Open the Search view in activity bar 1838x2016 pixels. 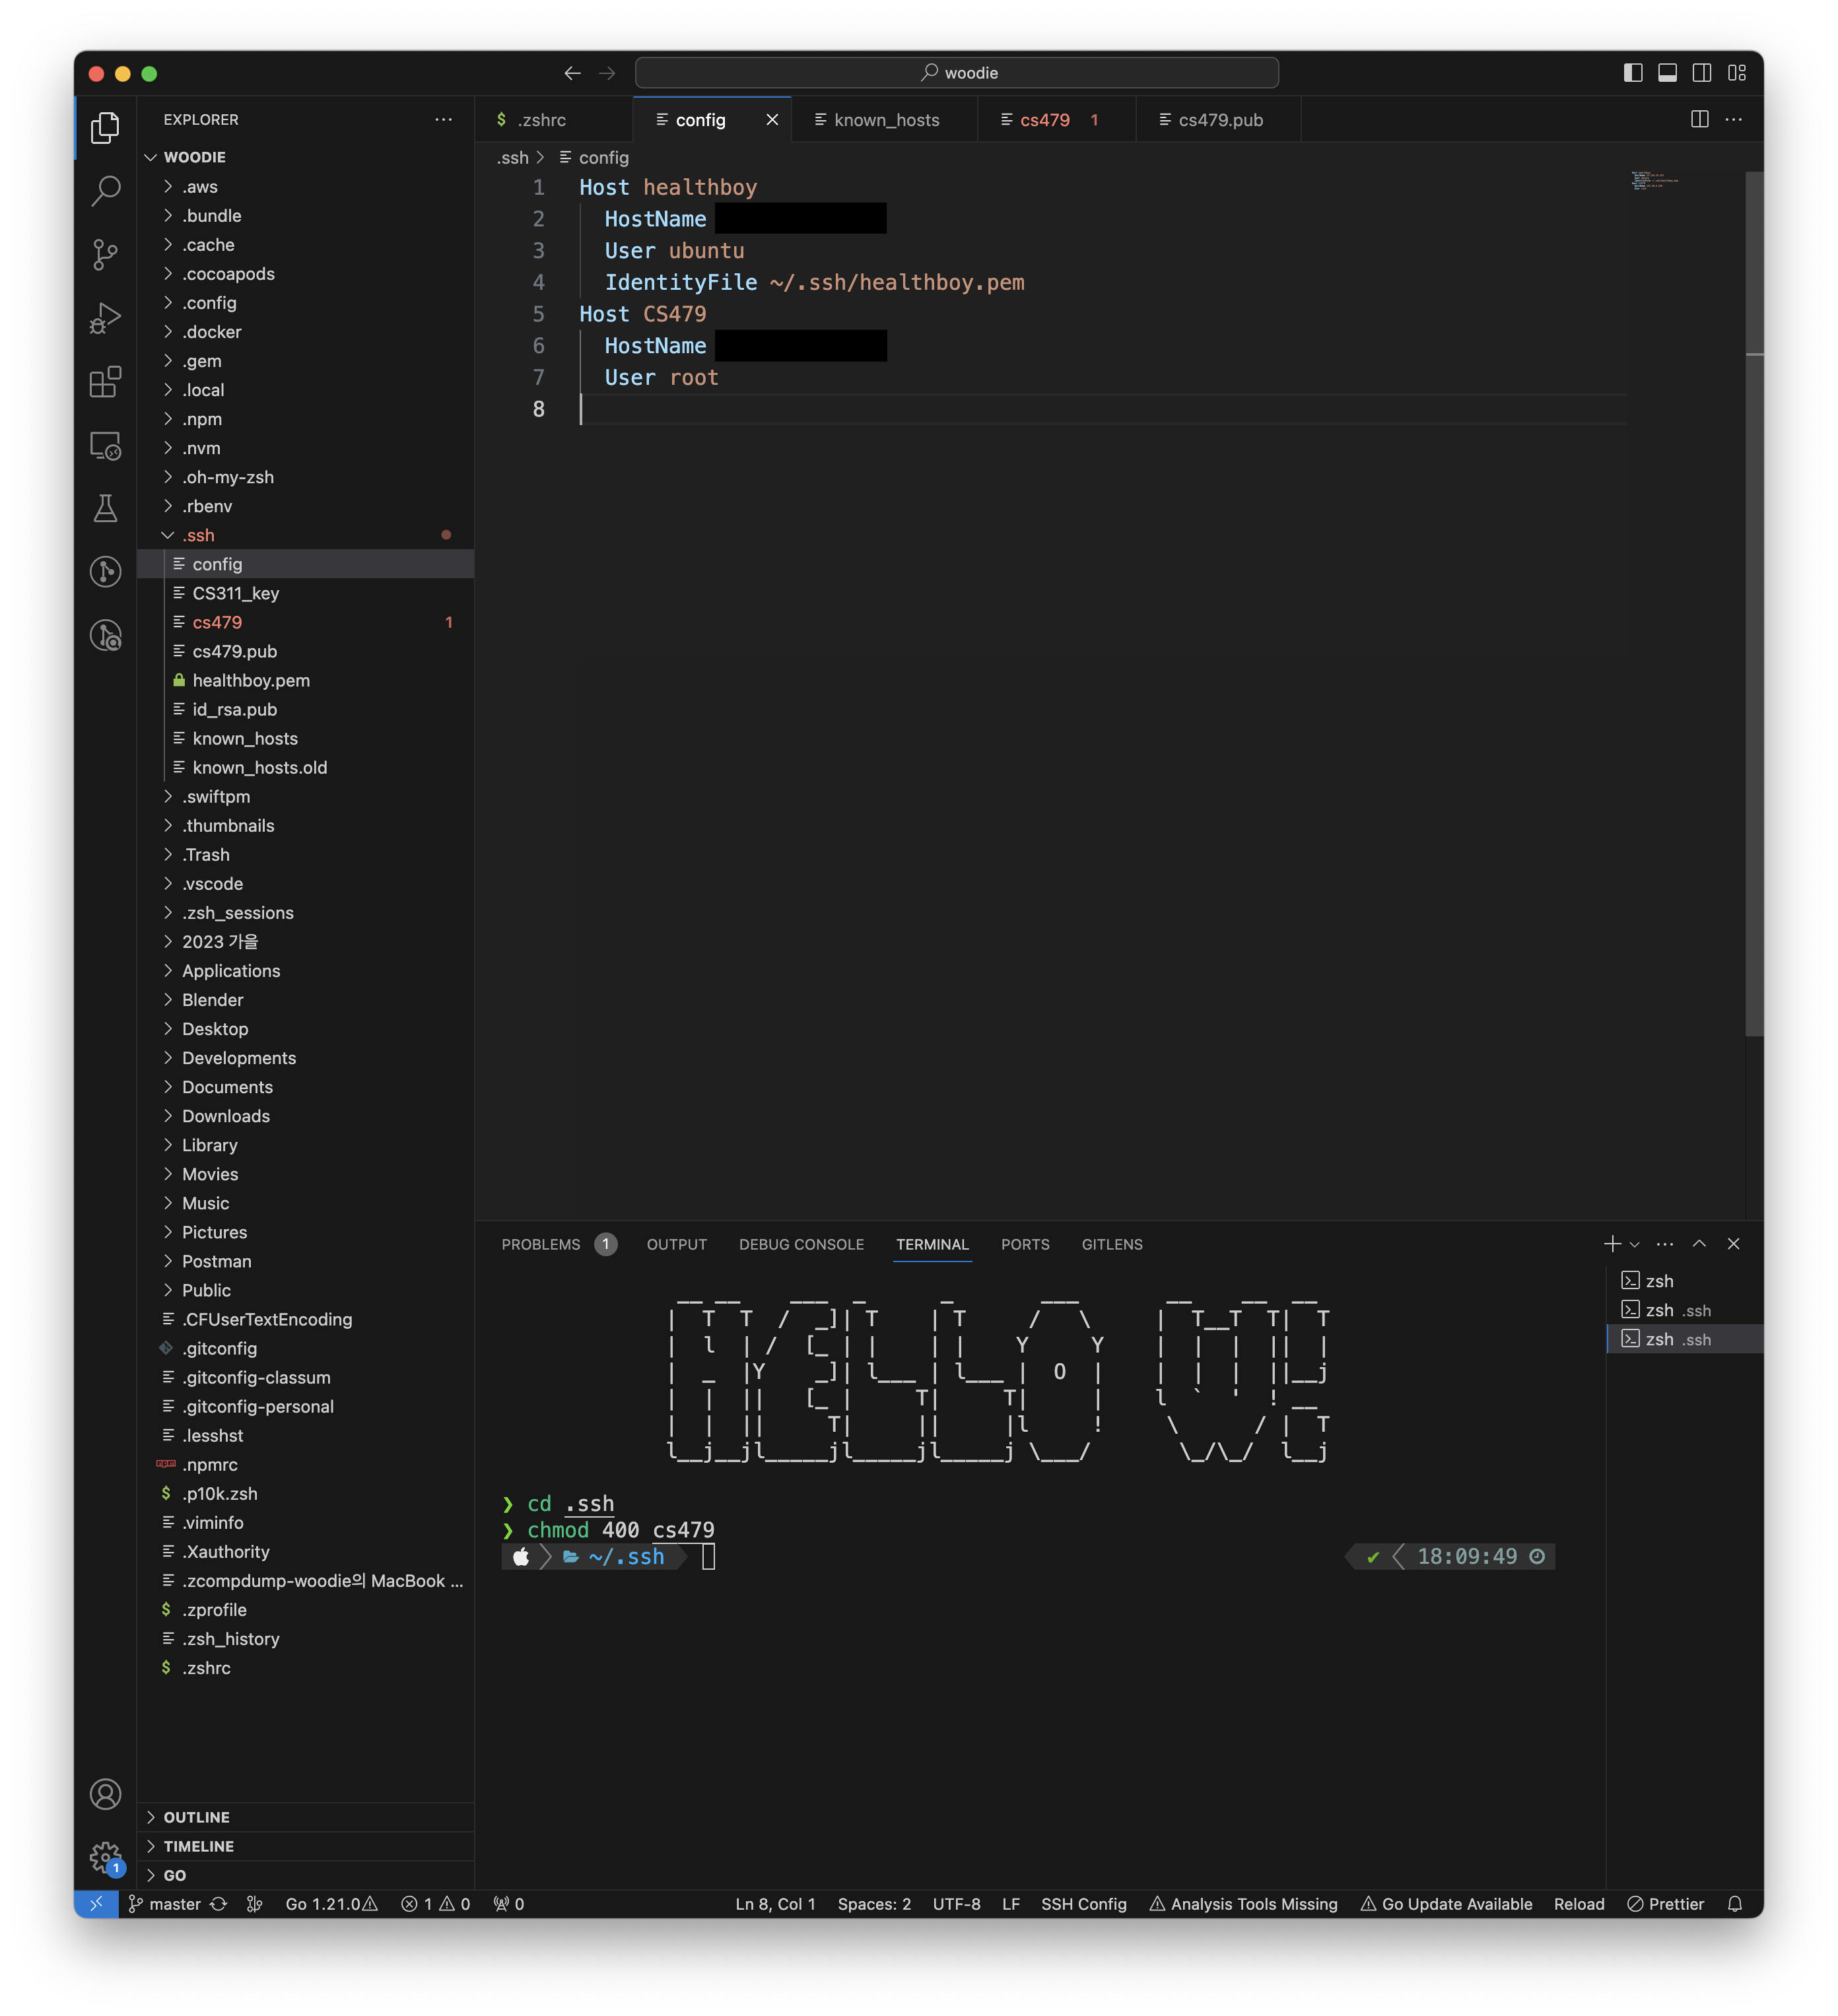tap(105, 190)
